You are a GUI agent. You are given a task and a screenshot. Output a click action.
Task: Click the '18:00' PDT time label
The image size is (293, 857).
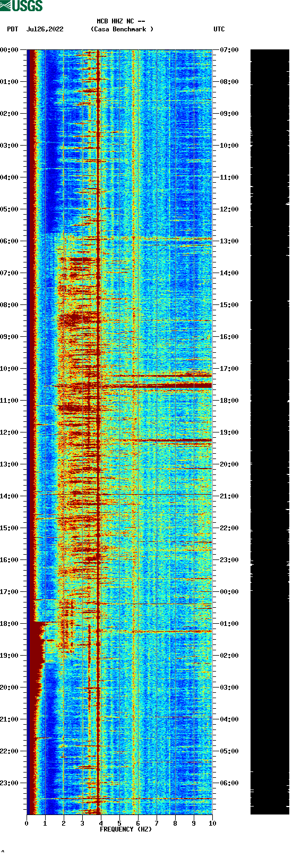[9, 624]
